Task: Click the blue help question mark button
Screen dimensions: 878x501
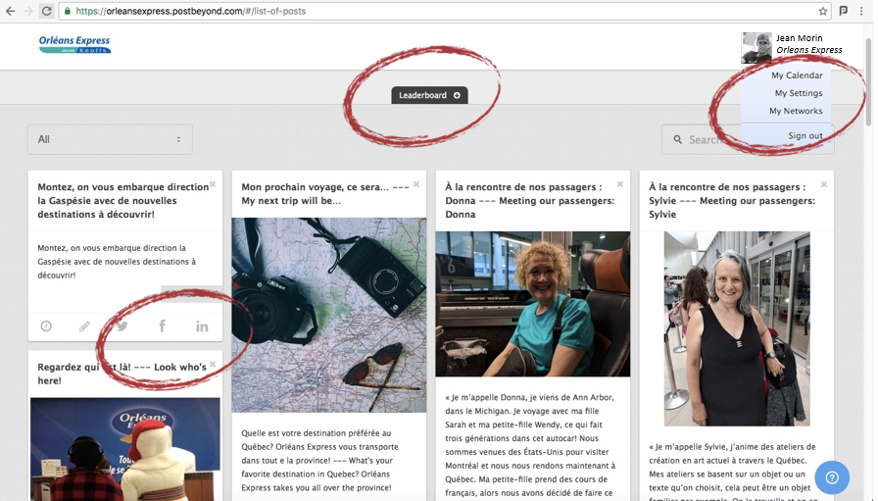Action: tap(832, 477)
